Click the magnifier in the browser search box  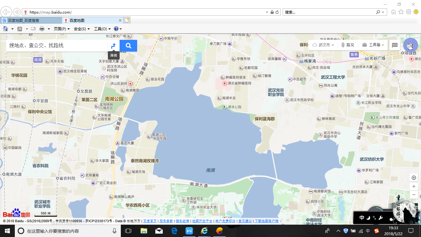pyautogui.click(x=378, y=12)
